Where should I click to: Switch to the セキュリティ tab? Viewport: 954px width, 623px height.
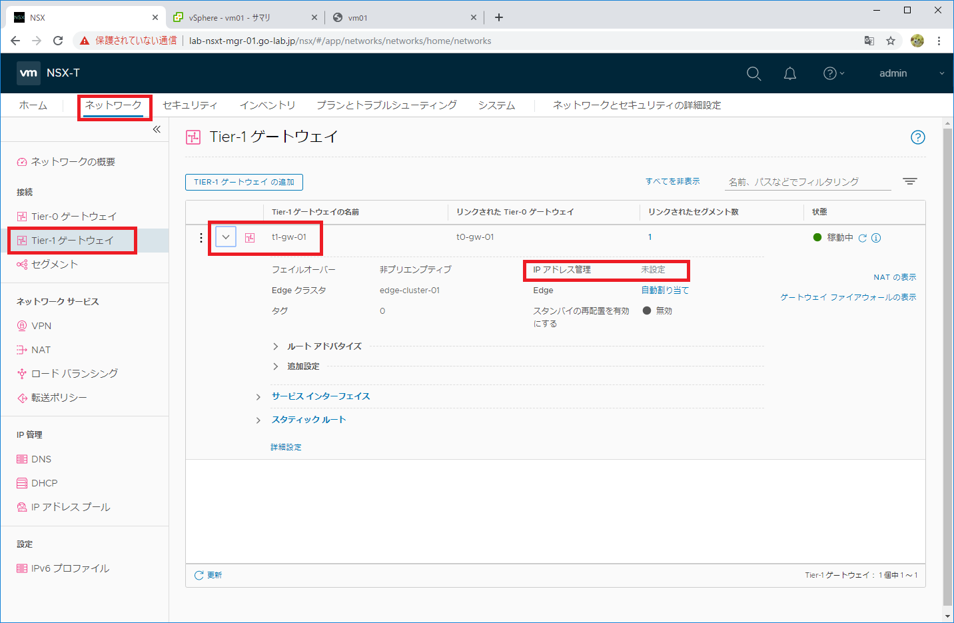[190, 105]
